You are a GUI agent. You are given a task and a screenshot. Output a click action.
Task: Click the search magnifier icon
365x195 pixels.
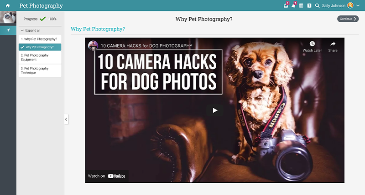[x=317, y=6]
